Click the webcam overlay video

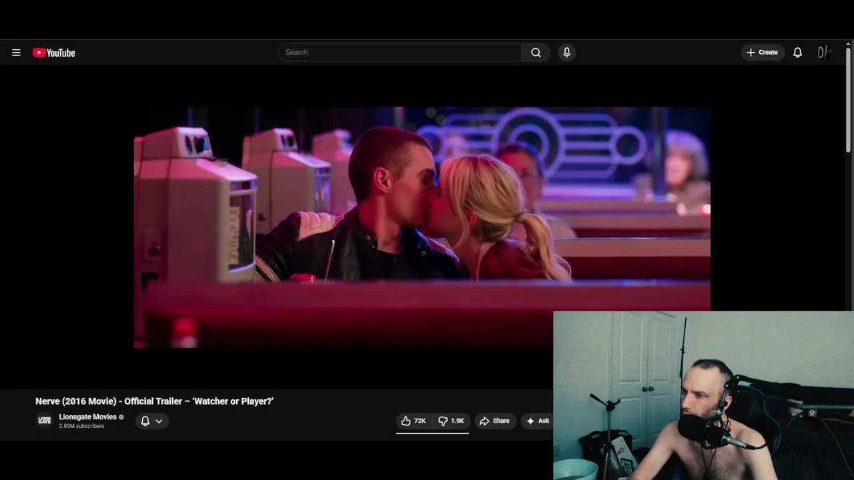click(703, 395)
